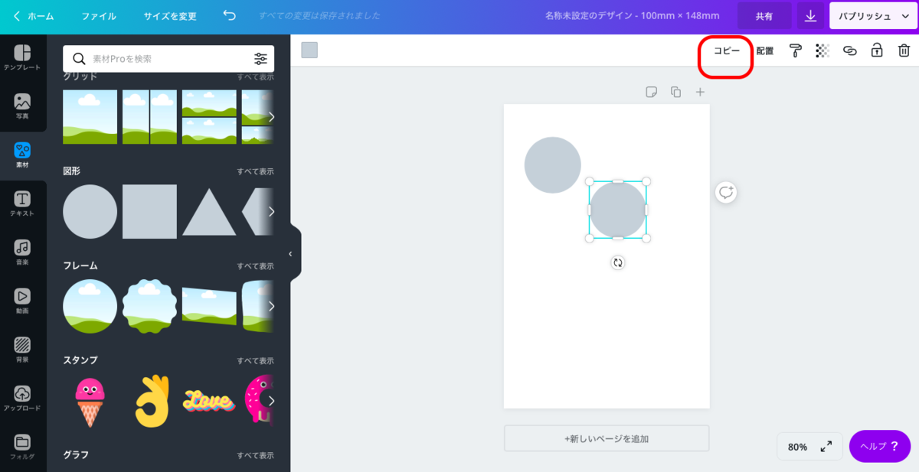This screenshot has width=919, height=472.
Task: Add a page with +新しいページを追加
Action: [x=606, y=438]
